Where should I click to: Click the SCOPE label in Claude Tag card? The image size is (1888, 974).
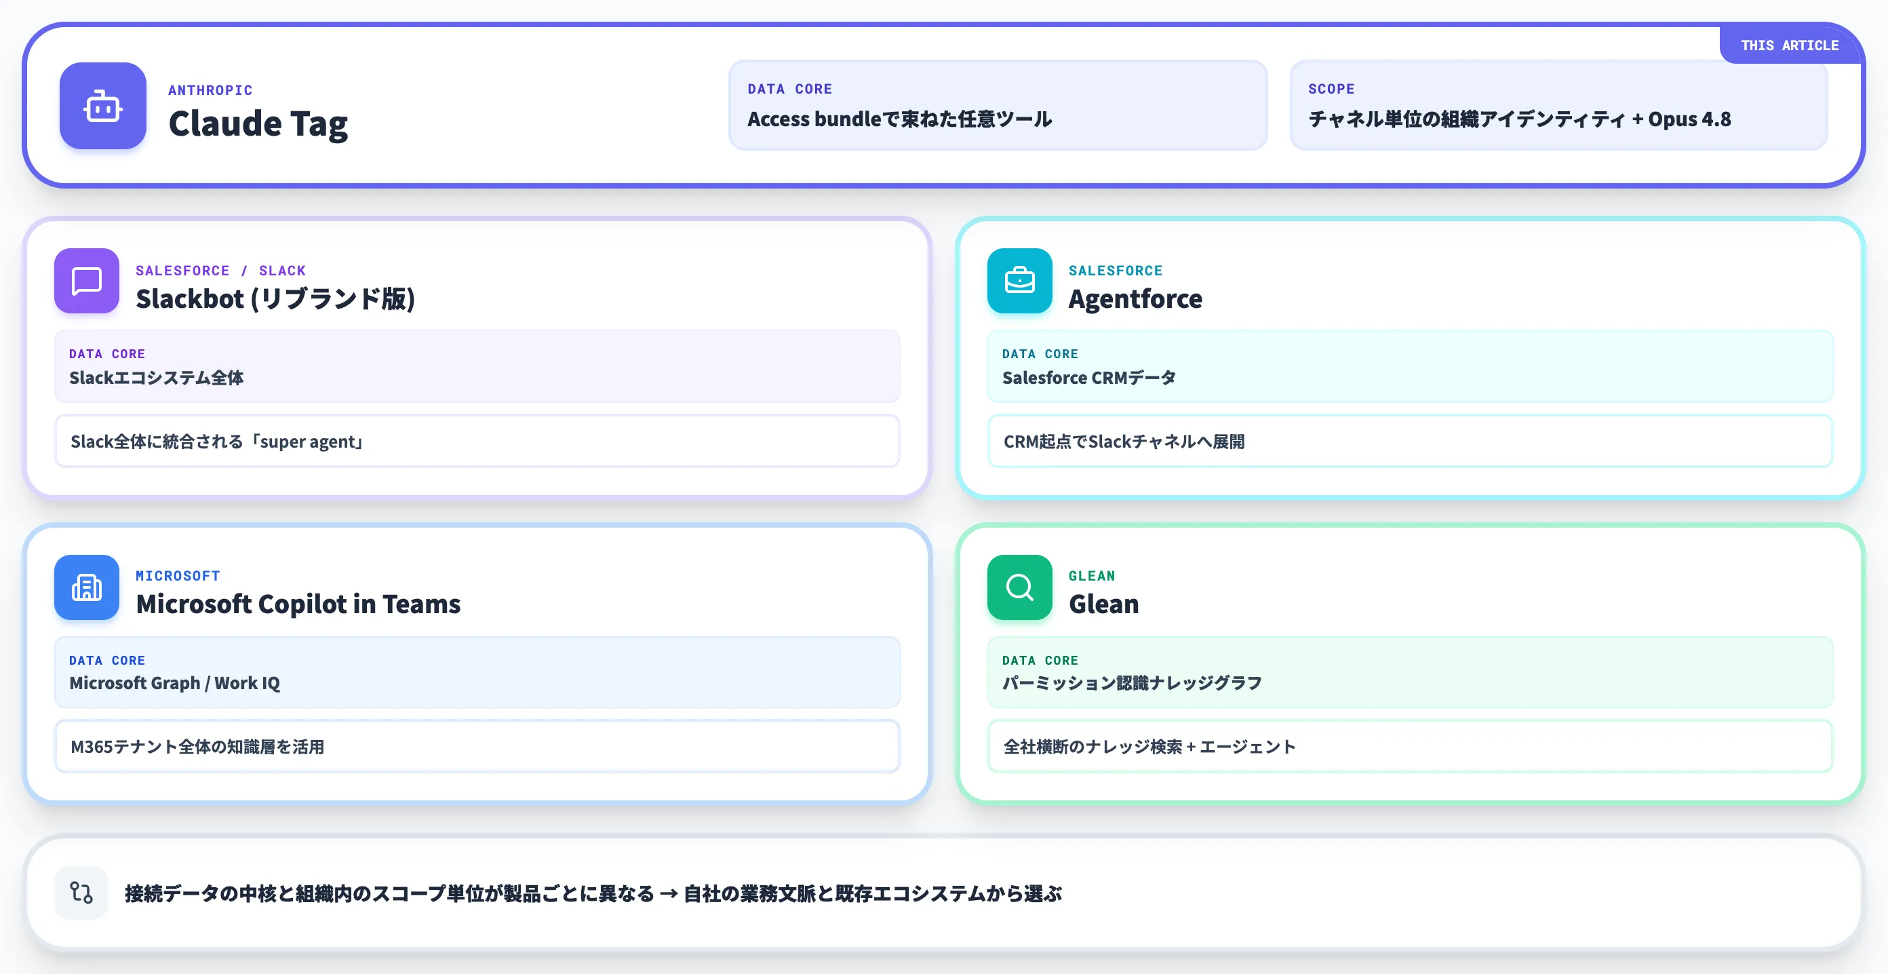point(1331,89)
